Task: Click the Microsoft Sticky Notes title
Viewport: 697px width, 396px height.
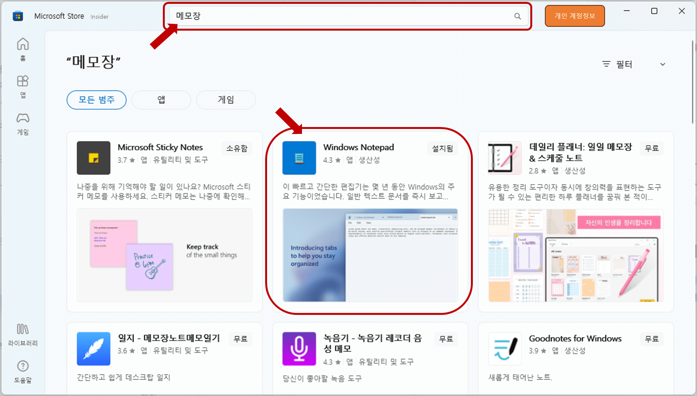Action: pyautogui.click(x=160, y=147)
